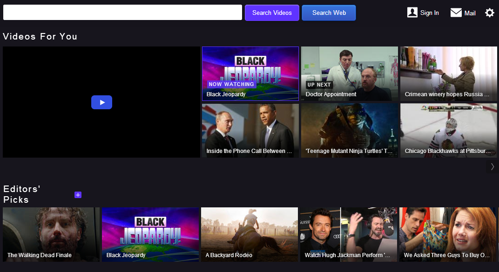Image resolution: width=499 pixels, height=272 pixels.
Task: Focus the search input field
Action: [122, 13]
